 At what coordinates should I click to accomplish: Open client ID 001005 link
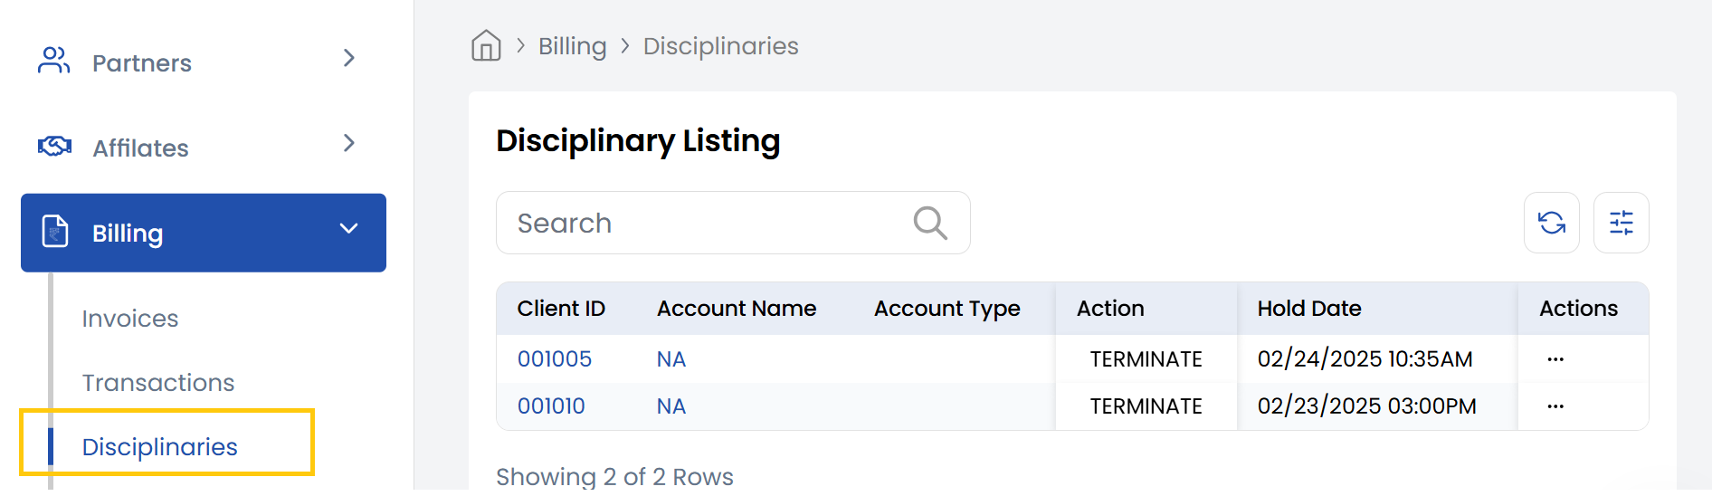(x=555, y=359)
